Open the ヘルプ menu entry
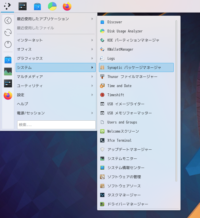Screen dimensions: 200x218 [56, 104]
